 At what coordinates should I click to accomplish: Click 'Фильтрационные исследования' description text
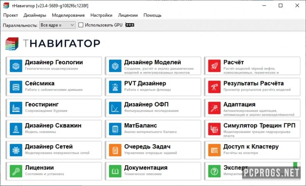[x=151, y=111]
